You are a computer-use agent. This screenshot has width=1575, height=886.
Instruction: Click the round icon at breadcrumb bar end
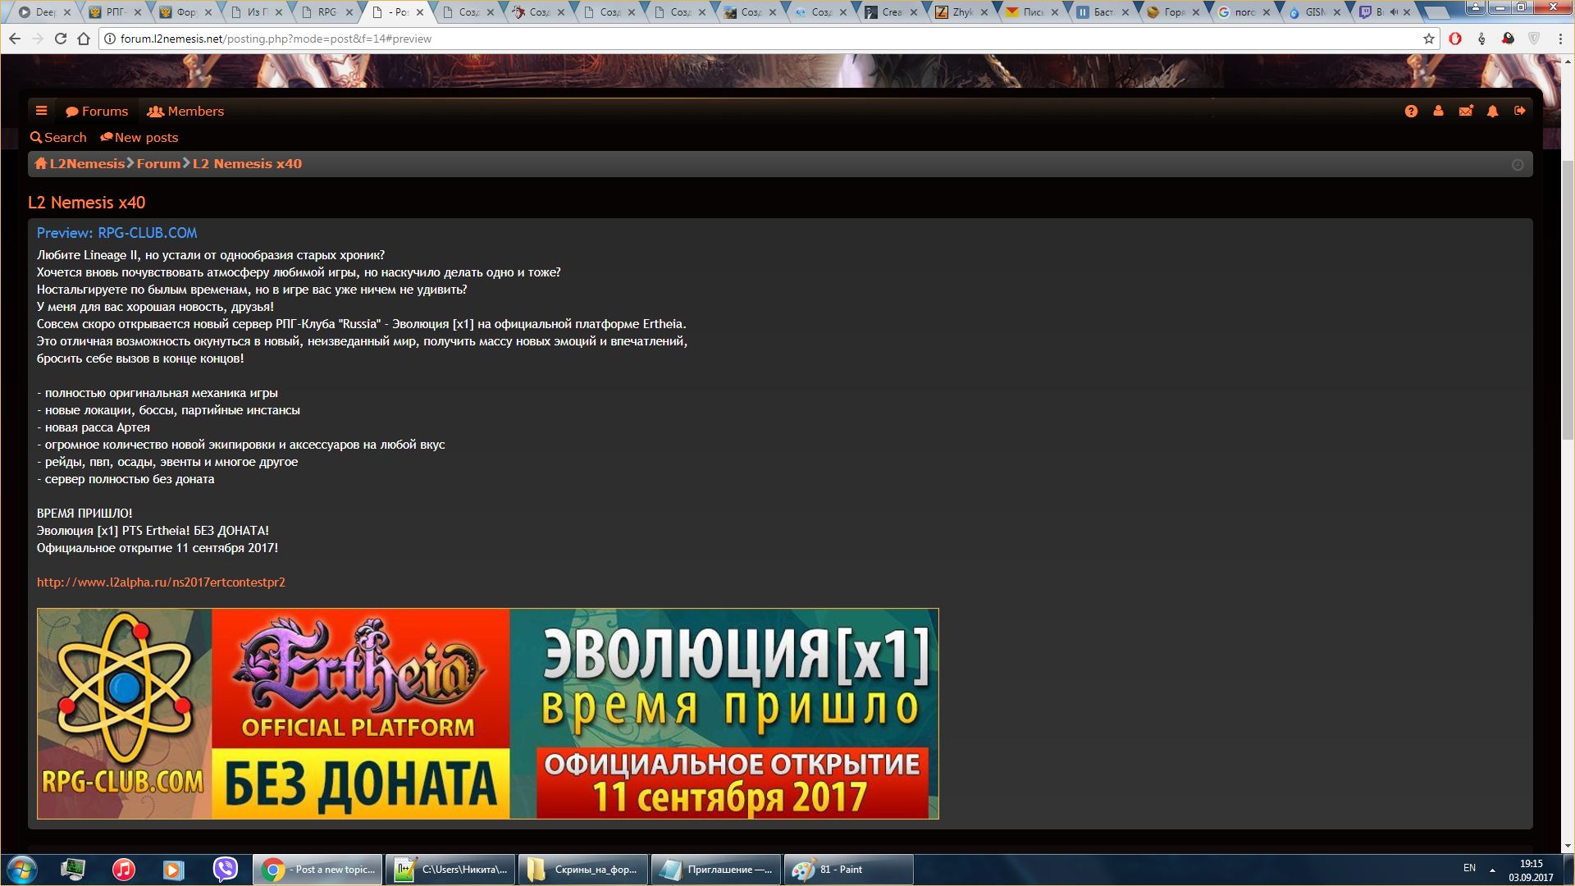(x=1518, y=165)
